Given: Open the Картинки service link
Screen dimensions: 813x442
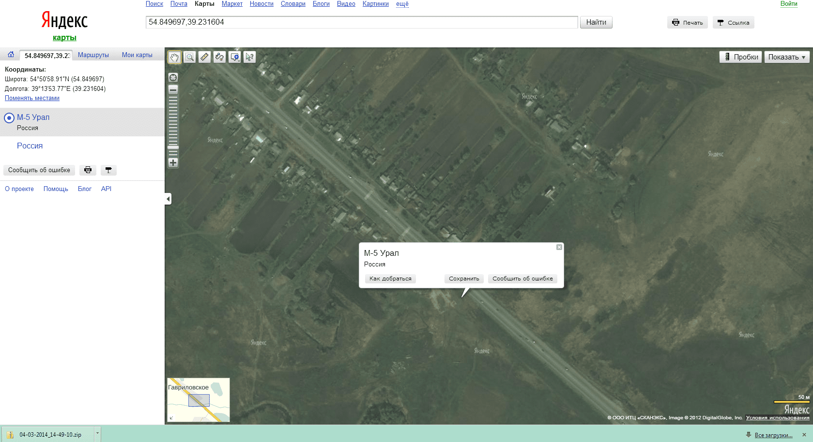Looking at the screenshot, I should 376,4.
